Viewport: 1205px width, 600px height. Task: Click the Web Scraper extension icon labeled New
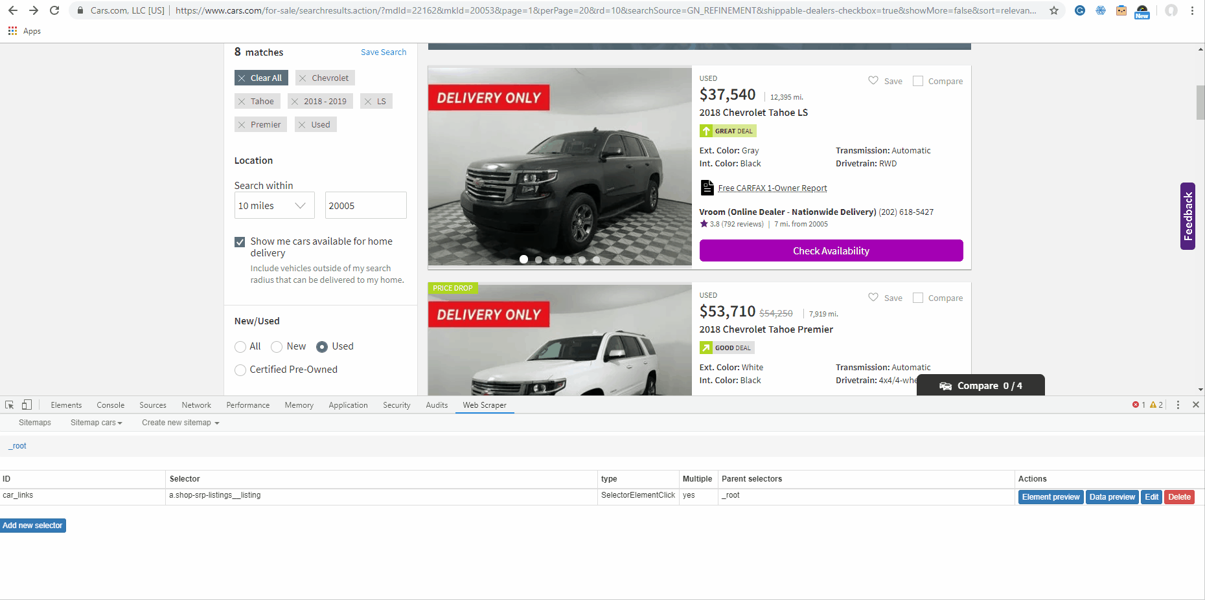coord(1142,11)
